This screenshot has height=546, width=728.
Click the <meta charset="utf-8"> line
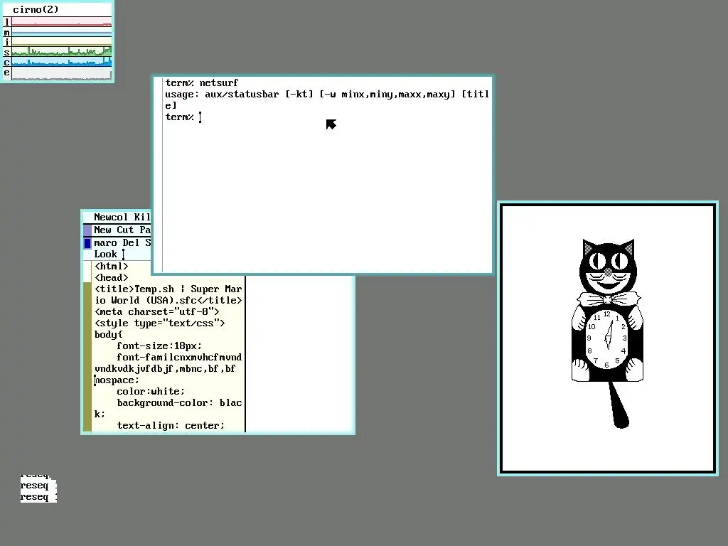tap(156, 311)
